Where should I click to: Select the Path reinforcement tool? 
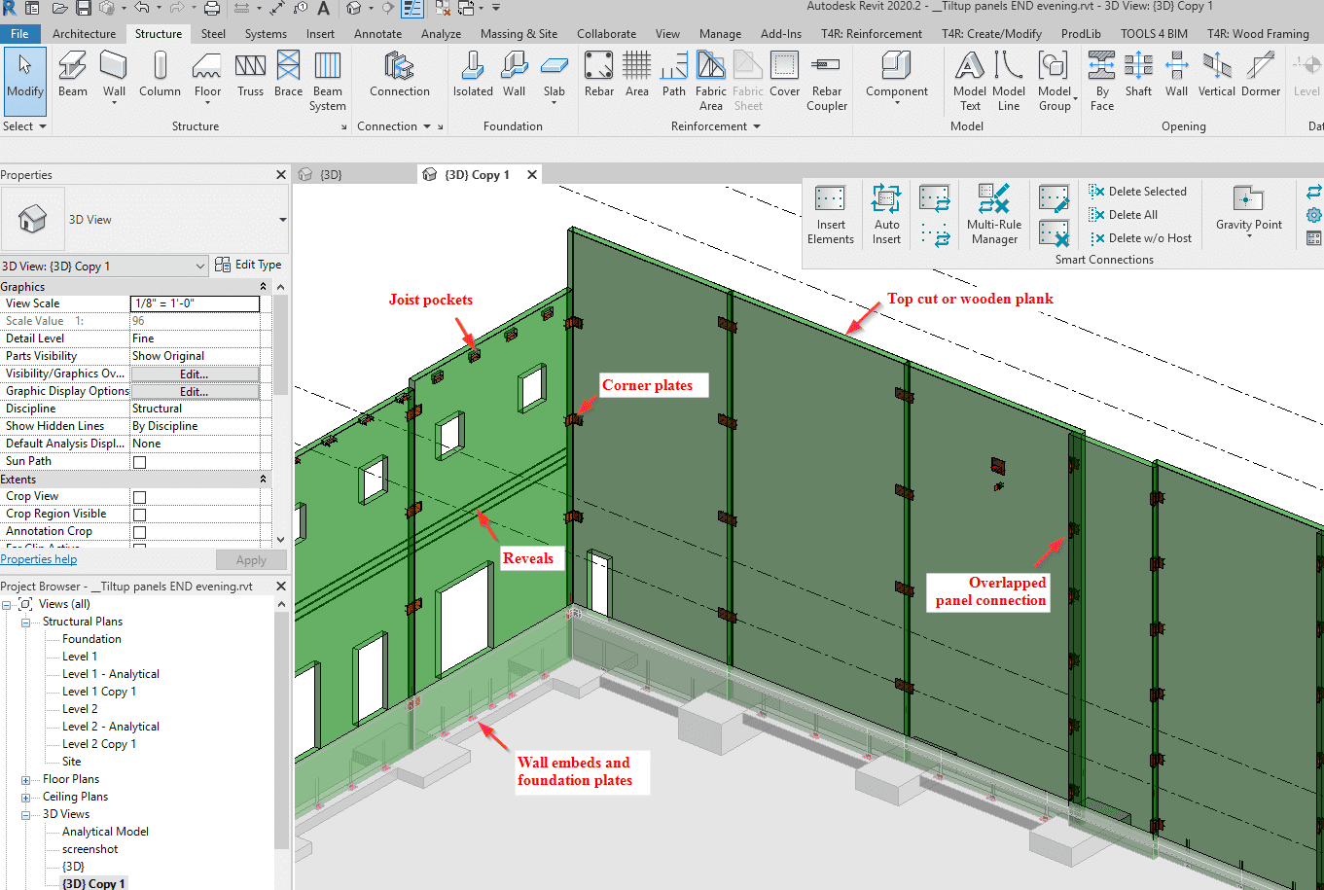click(x=674, y=75)
